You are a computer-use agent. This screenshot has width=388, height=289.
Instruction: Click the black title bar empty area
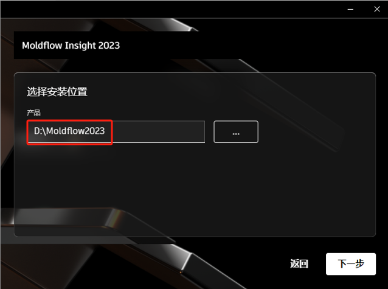(x=173, y=9)
